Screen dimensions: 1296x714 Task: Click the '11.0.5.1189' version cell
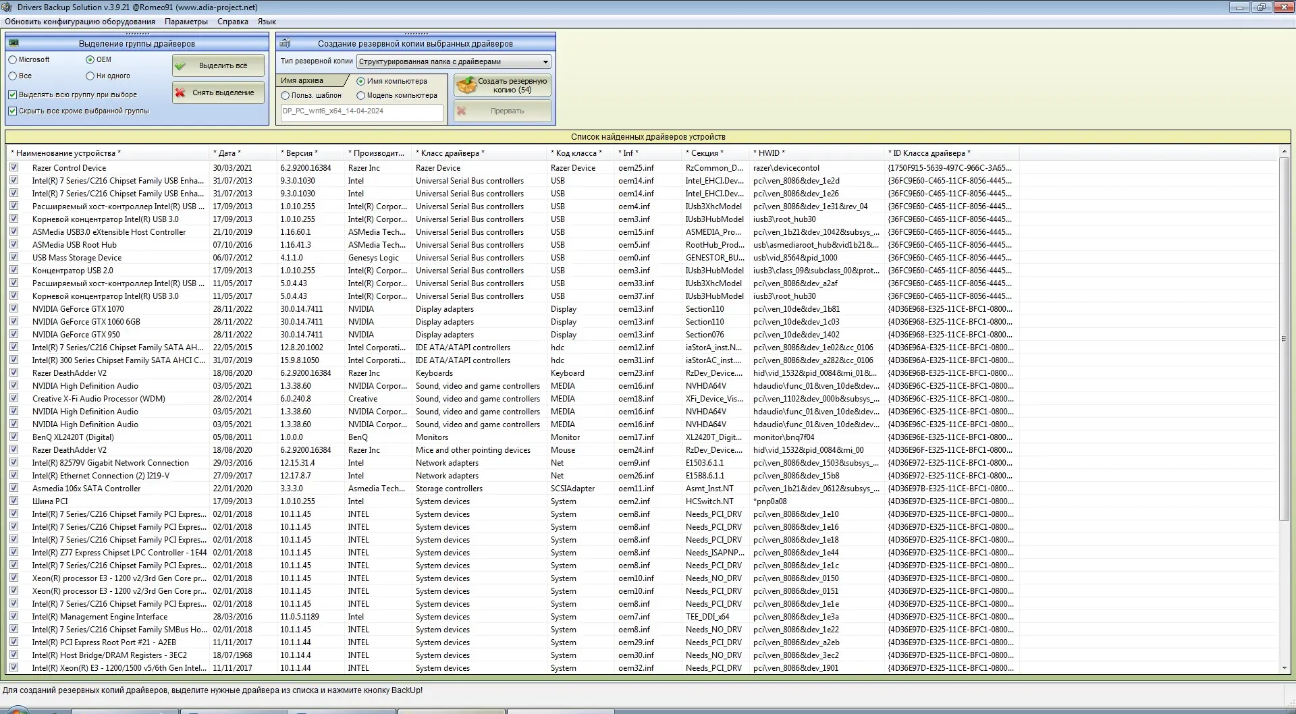tap(300, 617)
